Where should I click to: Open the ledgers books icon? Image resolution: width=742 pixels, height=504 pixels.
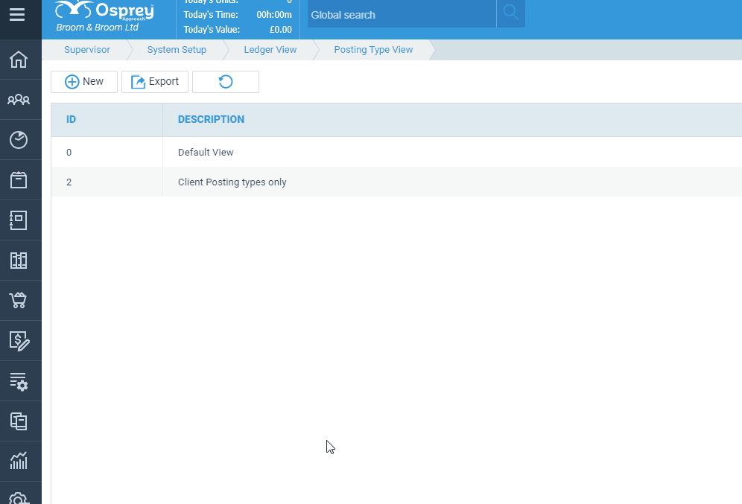pos(19,261)
